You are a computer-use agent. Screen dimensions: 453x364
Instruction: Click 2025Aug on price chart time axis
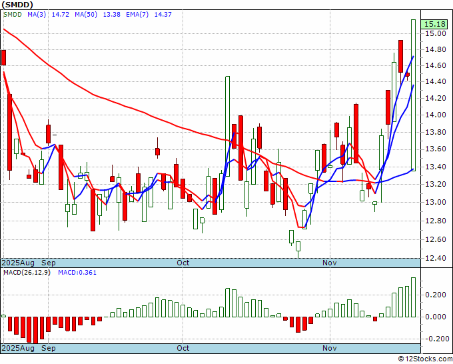[x=18, y=263]
